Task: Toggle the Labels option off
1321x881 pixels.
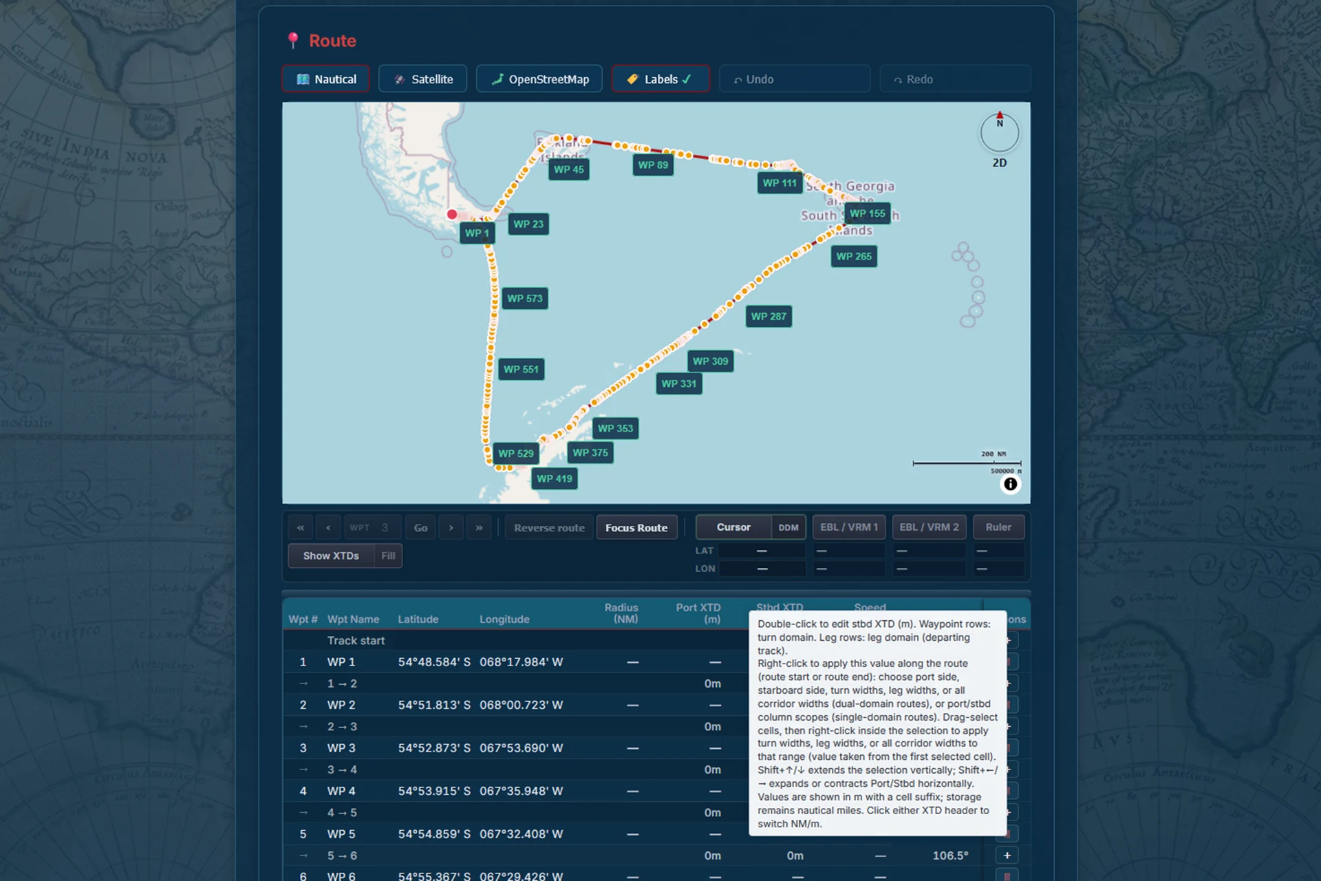Action: (660, 79)
